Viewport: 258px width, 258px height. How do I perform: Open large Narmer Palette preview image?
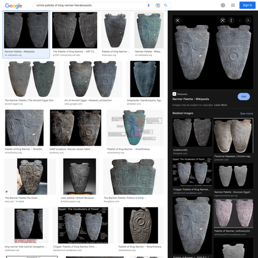point(213,52)
